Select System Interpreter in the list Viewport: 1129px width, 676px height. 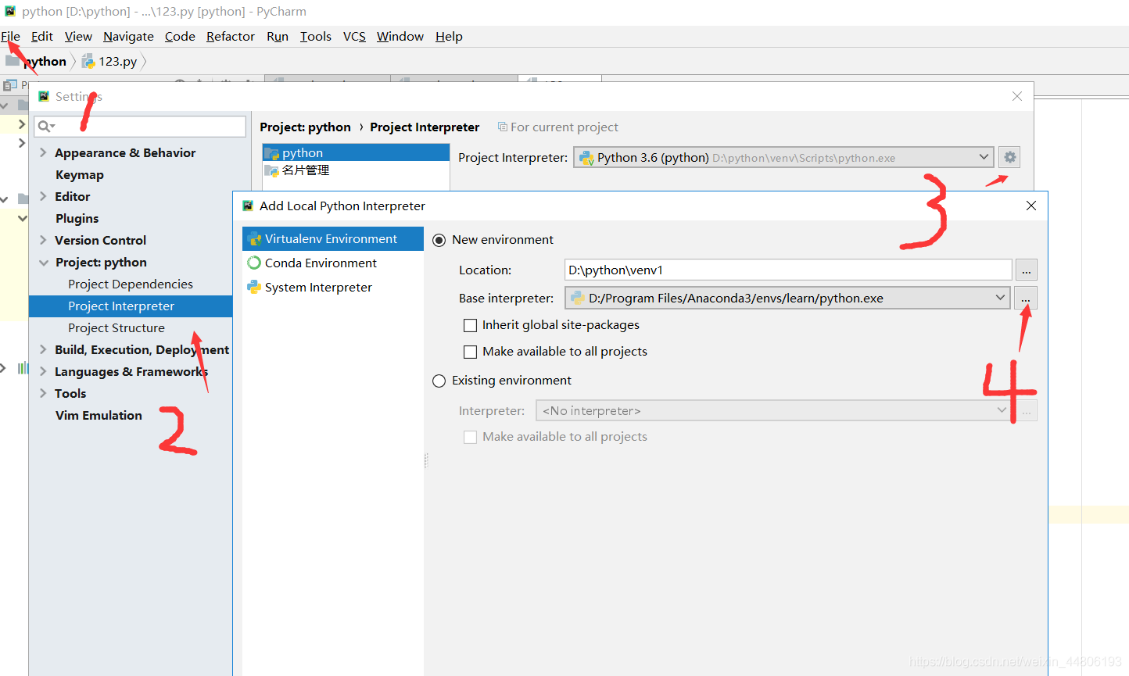coord(333,287)
